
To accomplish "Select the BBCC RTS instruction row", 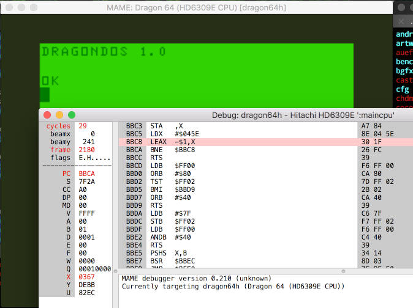I will 266,158.
